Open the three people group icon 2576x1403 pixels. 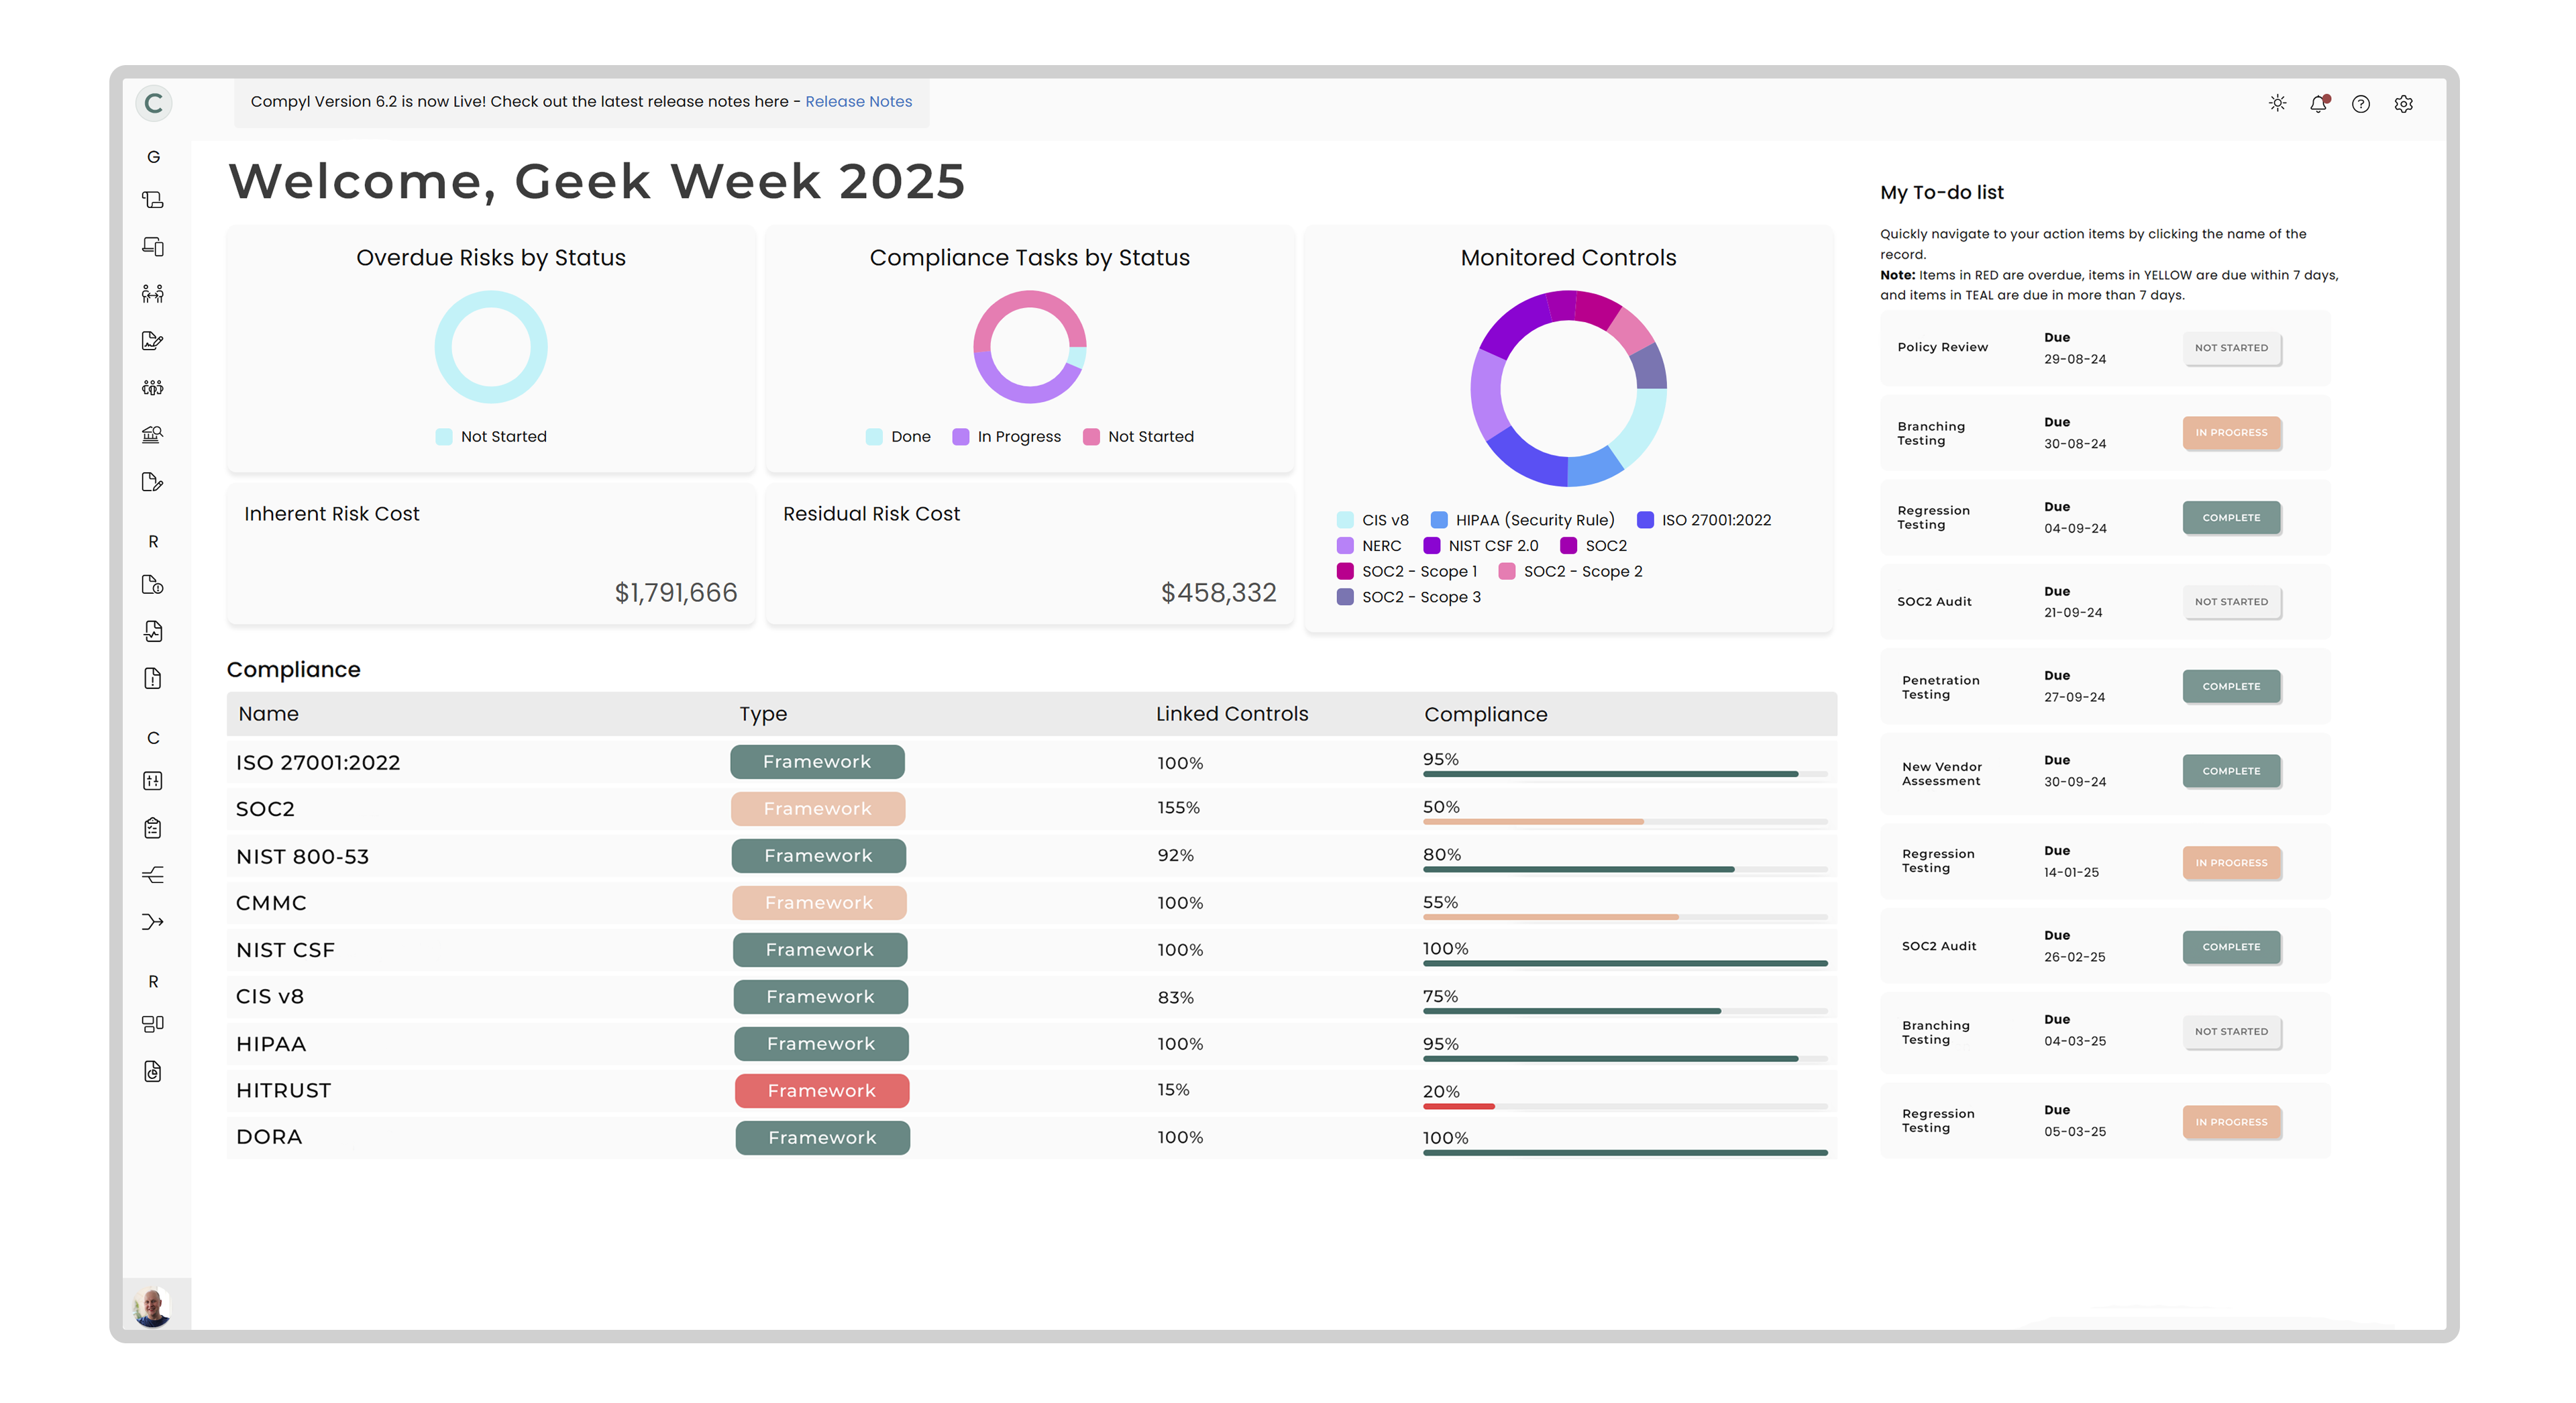point(153,387)
